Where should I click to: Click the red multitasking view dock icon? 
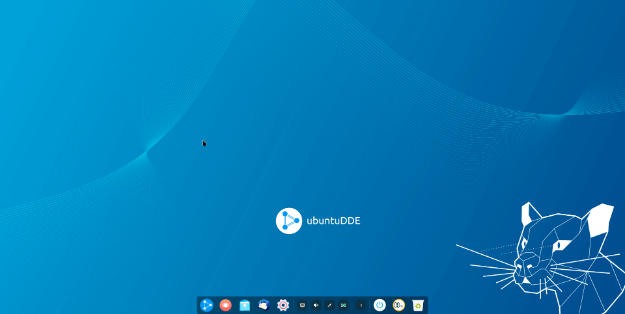[x=226, y=306]
